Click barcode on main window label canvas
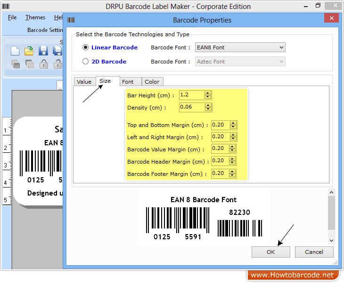Viewport: 344px width, 283px height. pyautogui.click(x=41, y=163)
